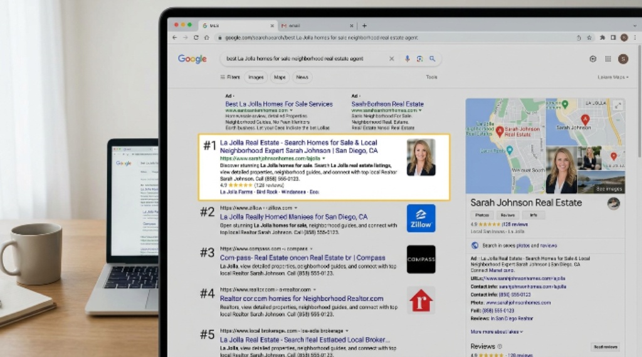Click the Photos button in knowledge panel
Screen dimensions: 642x357
coord(482,215)
